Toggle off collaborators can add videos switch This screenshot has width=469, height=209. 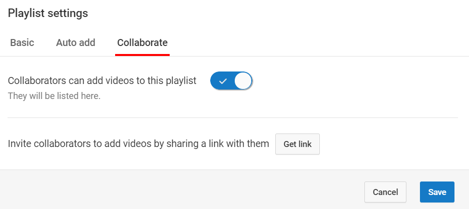coord(231,80)
